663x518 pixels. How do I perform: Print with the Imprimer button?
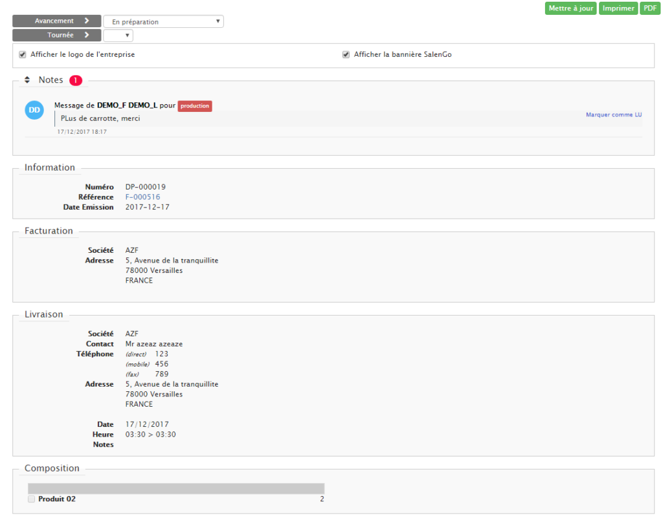618,8
